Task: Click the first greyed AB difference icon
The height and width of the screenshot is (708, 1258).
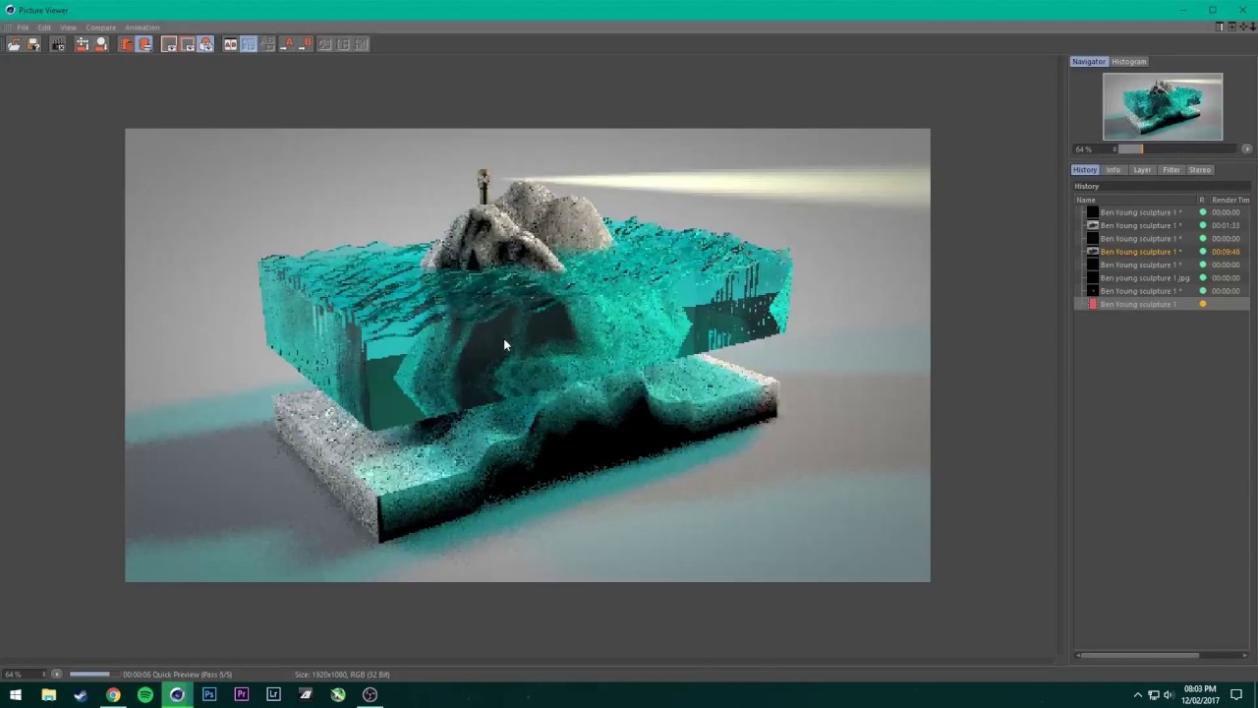Action: (325, 44)
